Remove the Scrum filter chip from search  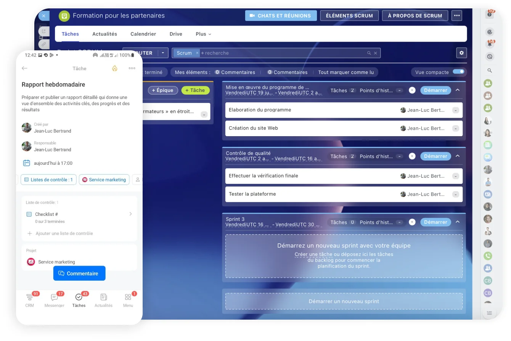click(x=197, y=53)
